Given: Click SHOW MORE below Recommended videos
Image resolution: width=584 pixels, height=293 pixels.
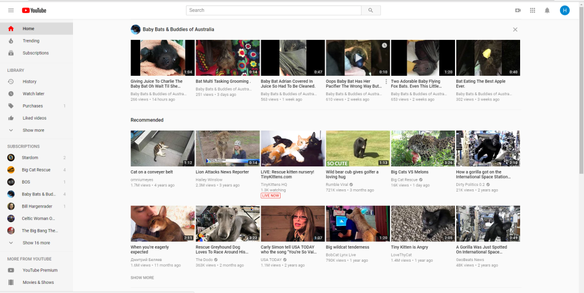Looking at the screenshot, I should 142,278.
